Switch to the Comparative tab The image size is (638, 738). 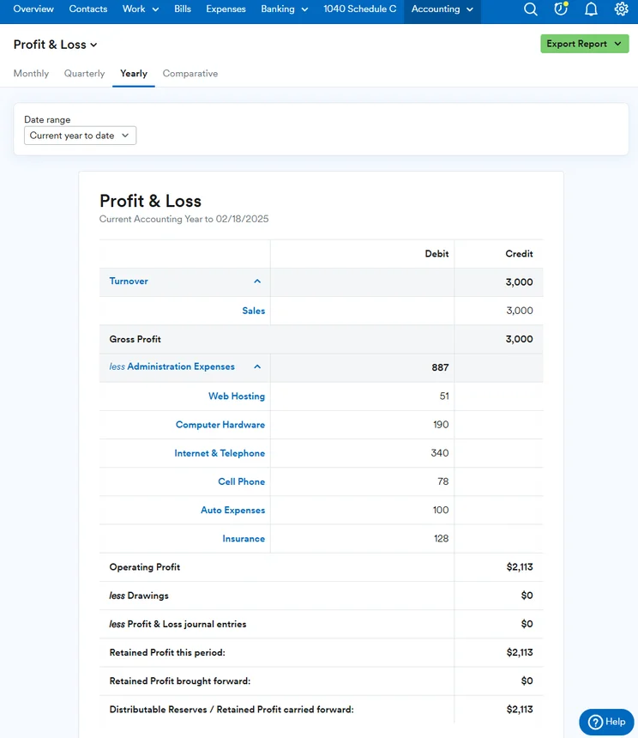(190, 74)
